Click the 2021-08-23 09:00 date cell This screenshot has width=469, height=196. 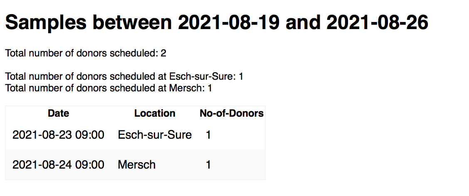coord(58,135)
